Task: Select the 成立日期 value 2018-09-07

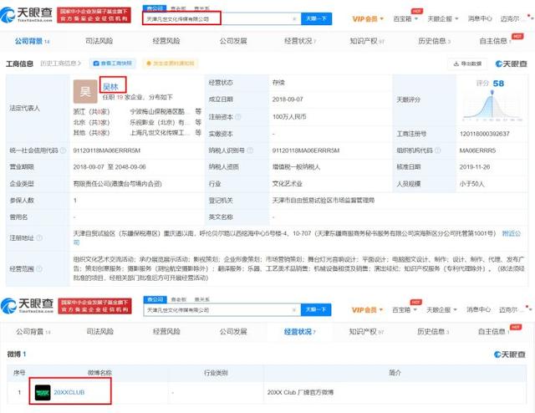Action: pyautogui.click(x=288, y=99)
